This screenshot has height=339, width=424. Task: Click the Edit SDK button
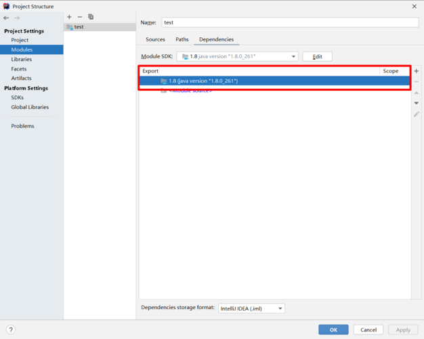317,56
